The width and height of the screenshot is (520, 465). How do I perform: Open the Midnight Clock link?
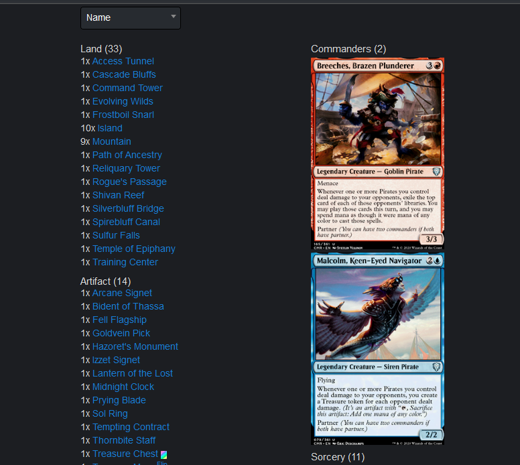tap(123, 387)
